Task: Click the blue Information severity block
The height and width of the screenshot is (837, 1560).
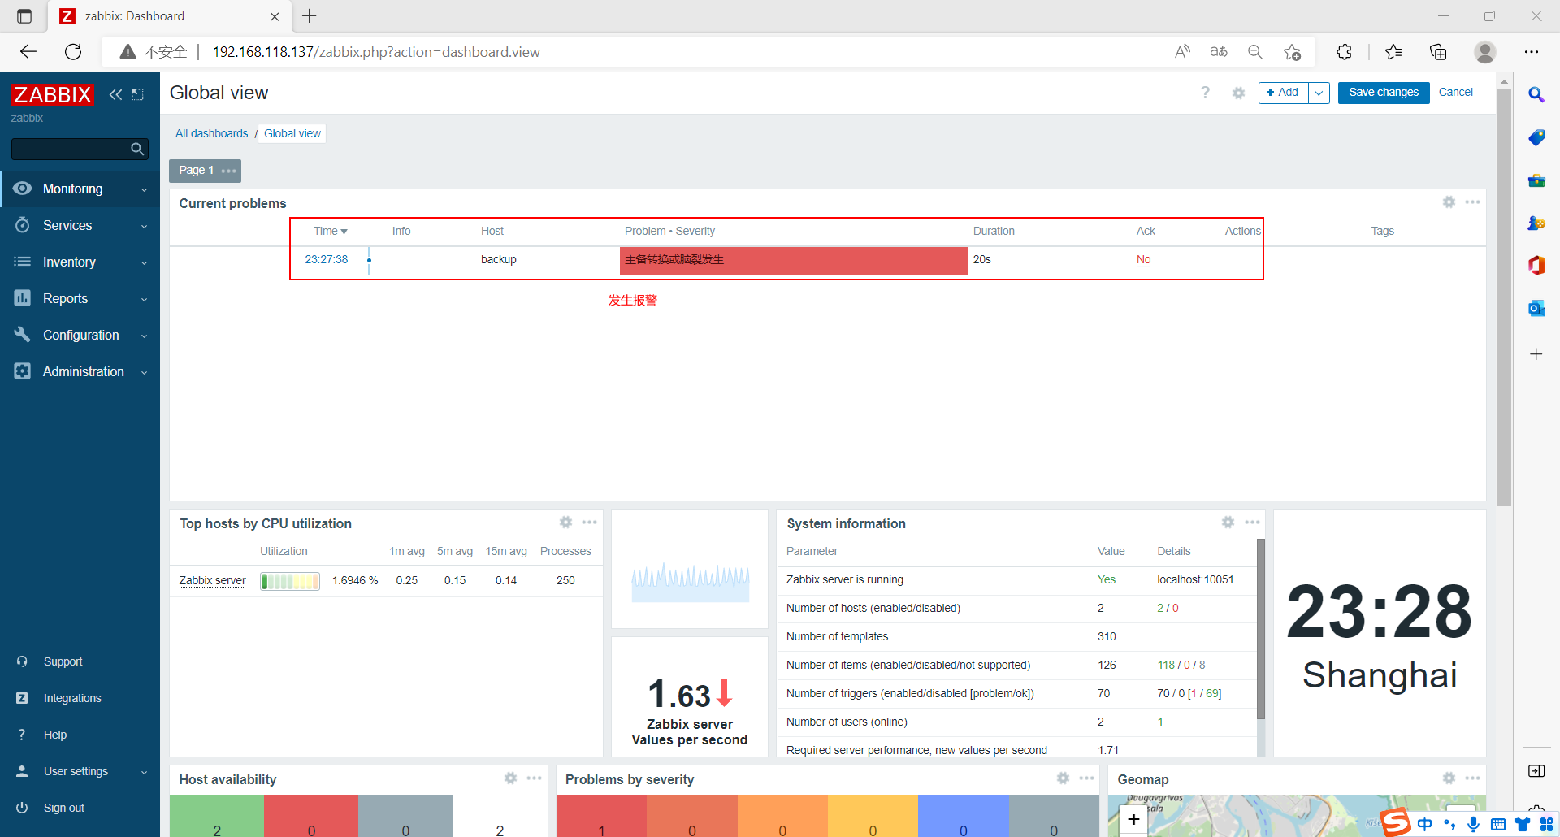Action: [964, 816]
